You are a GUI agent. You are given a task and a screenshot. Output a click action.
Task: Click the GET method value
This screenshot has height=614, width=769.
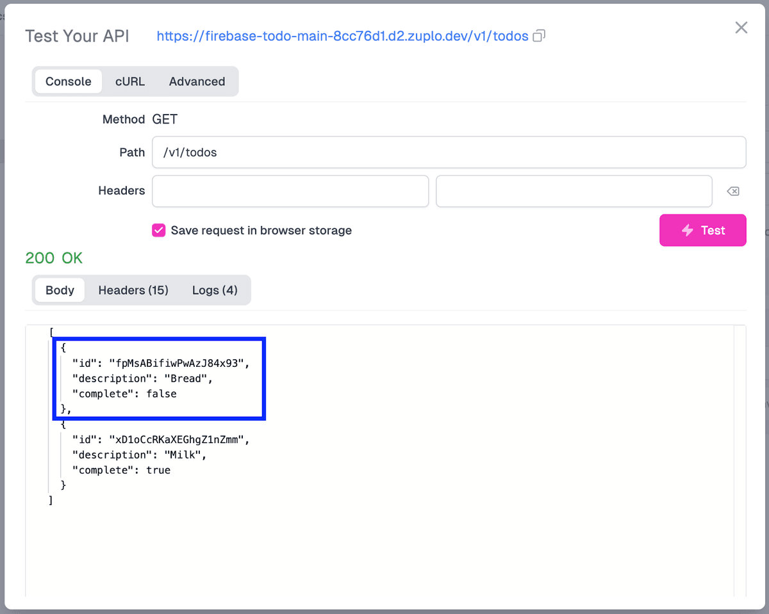click(165, 119)
